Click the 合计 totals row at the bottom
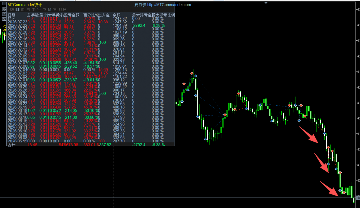Screen dimensions: 360x208 point(90,145)
